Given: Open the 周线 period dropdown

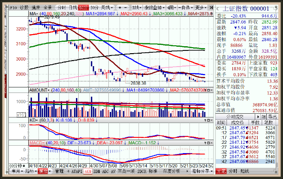Looking at the screenshot, I should 107,8.
